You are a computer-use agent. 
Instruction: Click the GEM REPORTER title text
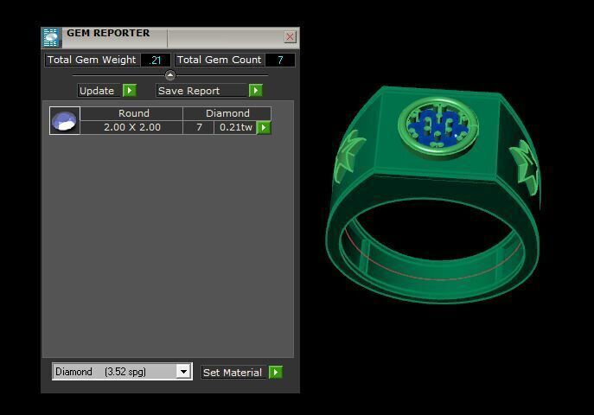[x=108, y=34]
